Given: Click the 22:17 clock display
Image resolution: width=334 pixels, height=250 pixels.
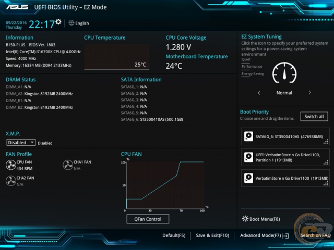Looking at the screenshot, I should (42, 24).
